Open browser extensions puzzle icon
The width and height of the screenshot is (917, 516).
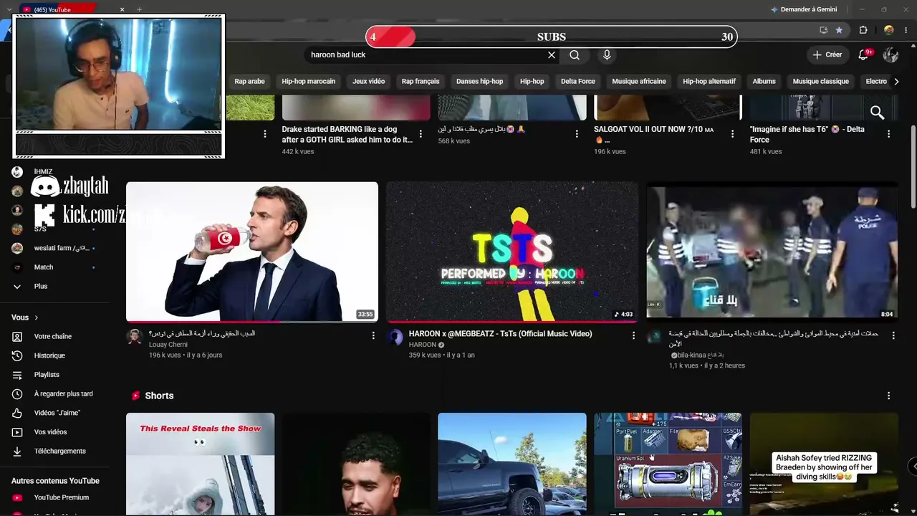863,30
